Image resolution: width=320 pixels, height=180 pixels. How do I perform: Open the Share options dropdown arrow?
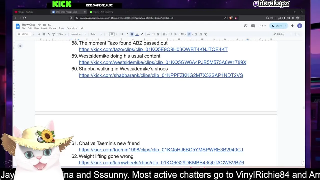point(285,26)
